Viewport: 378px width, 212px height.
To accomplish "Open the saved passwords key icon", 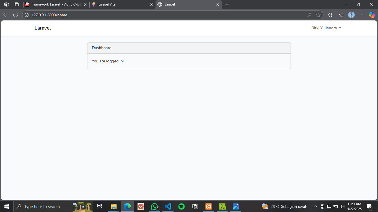I will (309, 15).
